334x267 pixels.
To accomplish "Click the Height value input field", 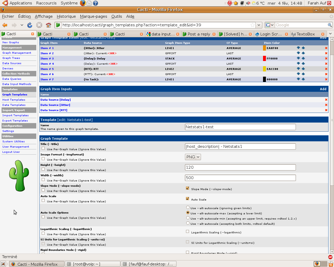I will tap(240, 167).
